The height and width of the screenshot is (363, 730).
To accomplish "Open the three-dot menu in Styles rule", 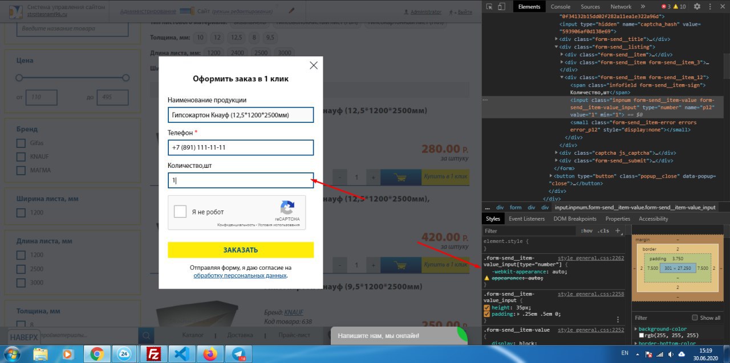I will 618,320.
